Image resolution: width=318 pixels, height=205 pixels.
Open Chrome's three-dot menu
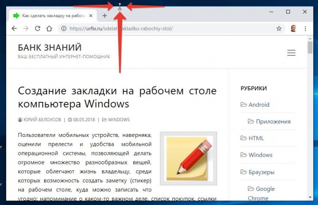point(305,28)
